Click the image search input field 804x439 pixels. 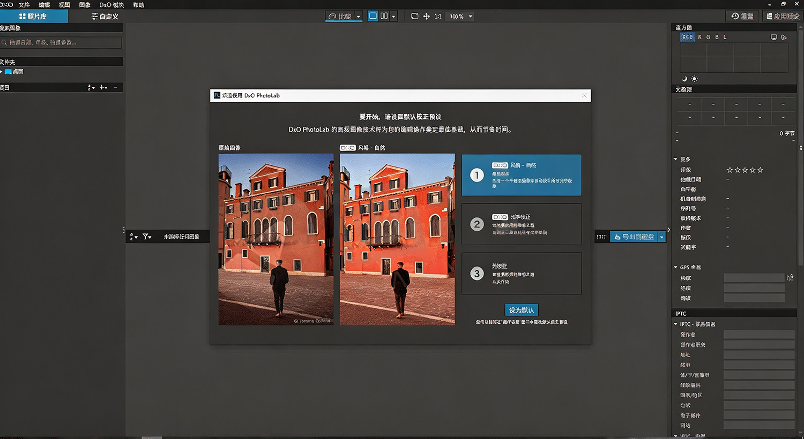[61, 42]
